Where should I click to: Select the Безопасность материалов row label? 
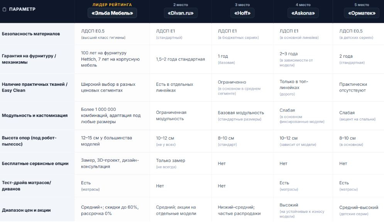point(31,34)
